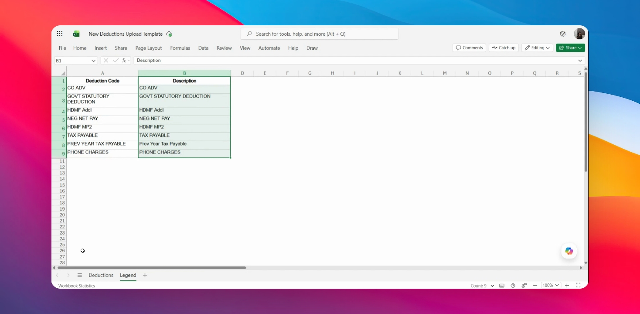
Task: Open the Automate ribbon tab
Action: coord(269,48)
